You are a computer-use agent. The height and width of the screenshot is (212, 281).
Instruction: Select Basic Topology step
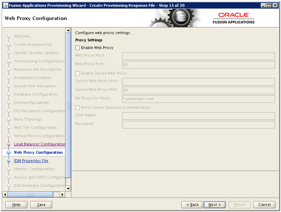[x=28, y=119]
